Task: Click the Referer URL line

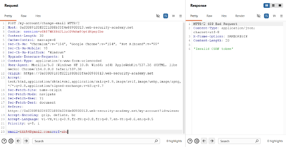Action: pos(93,111)
